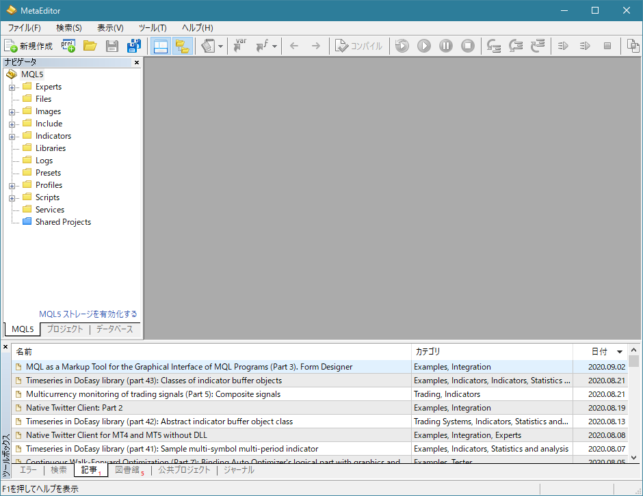Click the stop debugging icon

coord(468,46)
